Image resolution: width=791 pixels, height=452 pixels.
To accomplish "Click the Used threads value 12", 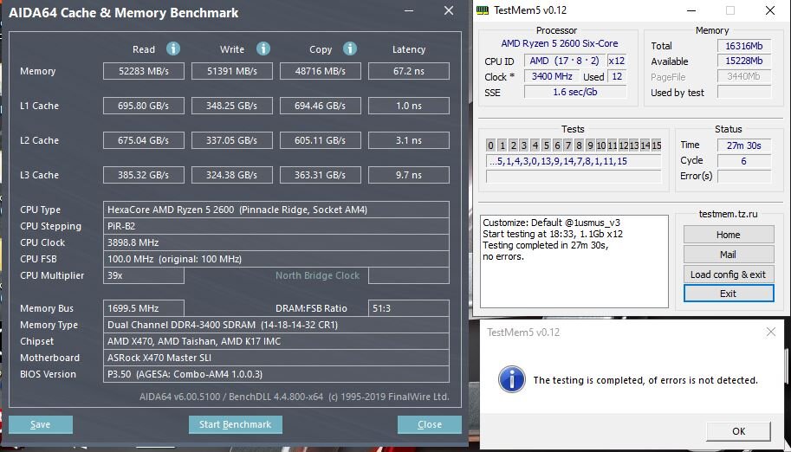I will pyautogui.click(x=617, y=76).
